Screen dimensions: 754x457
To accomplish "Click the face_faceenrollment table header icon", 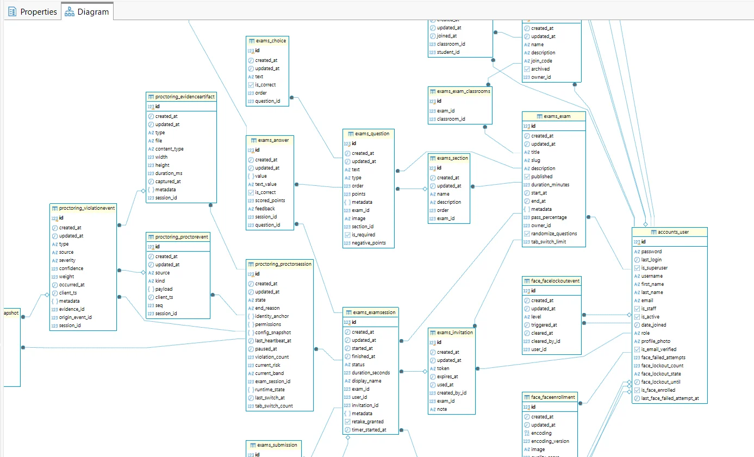I will (527, 397).
